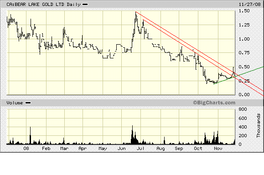Screen dimensions: 264x175
Task: Click the 08 month label
Action: click(26, 149)
